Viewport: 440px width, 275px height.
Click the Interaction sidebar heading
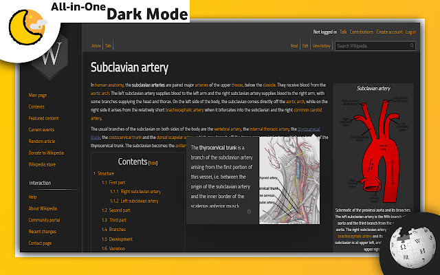pyautogui.click(x=40, y=183)
